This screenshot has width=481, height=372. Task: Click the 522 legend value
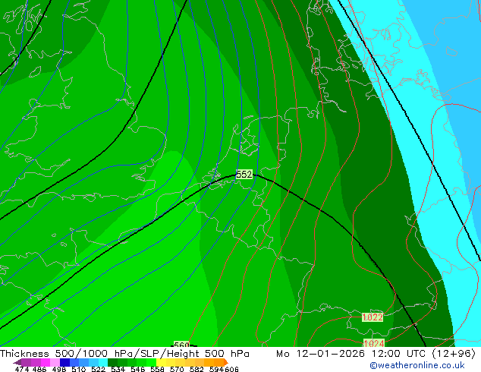click(x=98, y=369)
